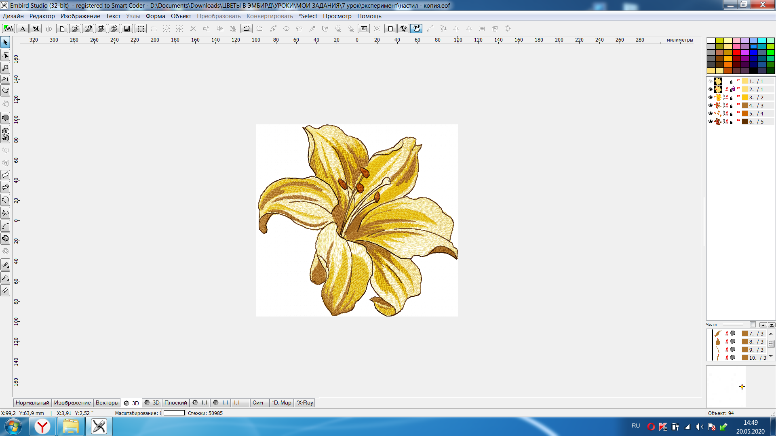Collapse the Части panel with down-arrow button
This screenshot has height=436, width=776.
772,325
